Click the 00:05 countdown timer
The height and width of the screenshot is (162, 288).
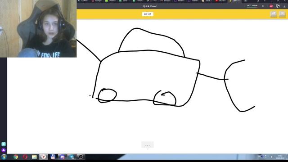tap(148, 14)
